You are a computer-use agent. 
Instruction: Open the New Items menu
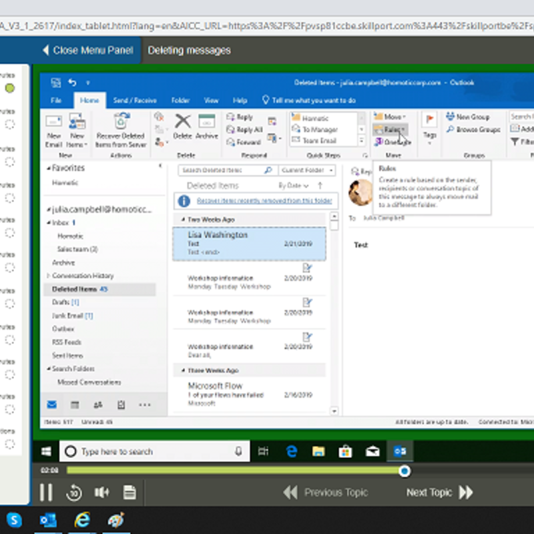click(x=77, y=131)
